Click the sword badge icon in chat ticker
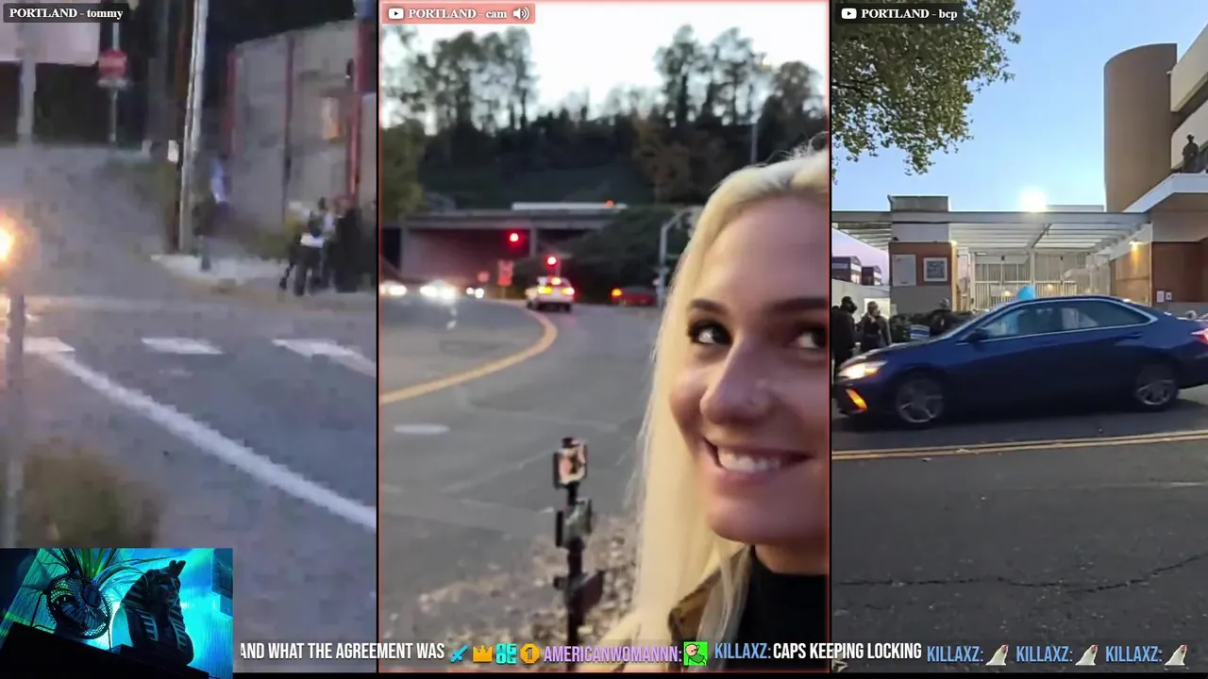The width and height of the screenshot is (1208, 679). click(x=459, y=653)
